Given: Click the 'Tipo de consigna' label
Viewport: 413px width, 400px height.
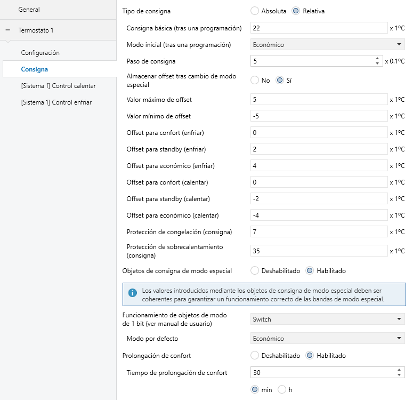Looking at the screenshot, I should click(146, 11).
